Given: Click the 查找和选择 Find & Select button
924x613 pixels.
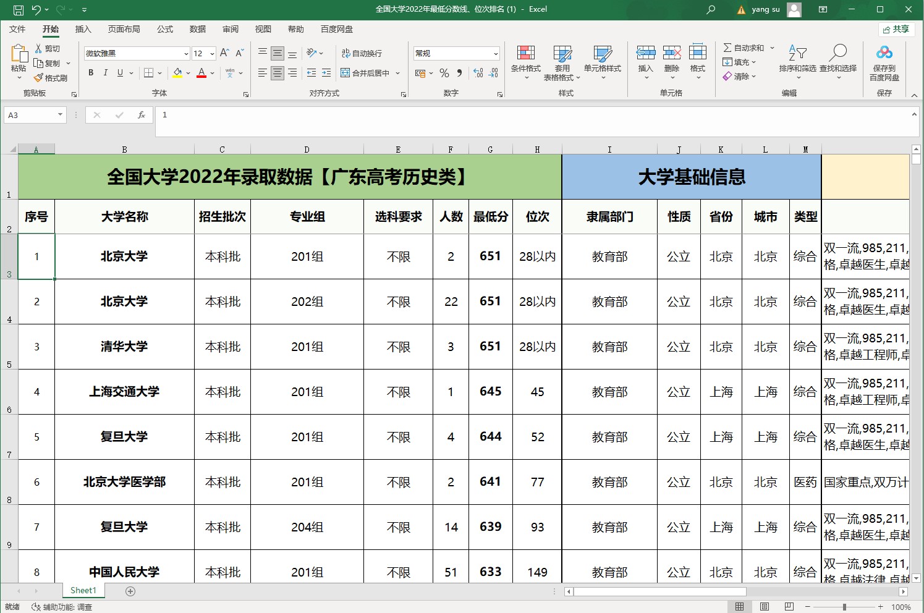Looking at the screenshot, I should pos(838,62).
